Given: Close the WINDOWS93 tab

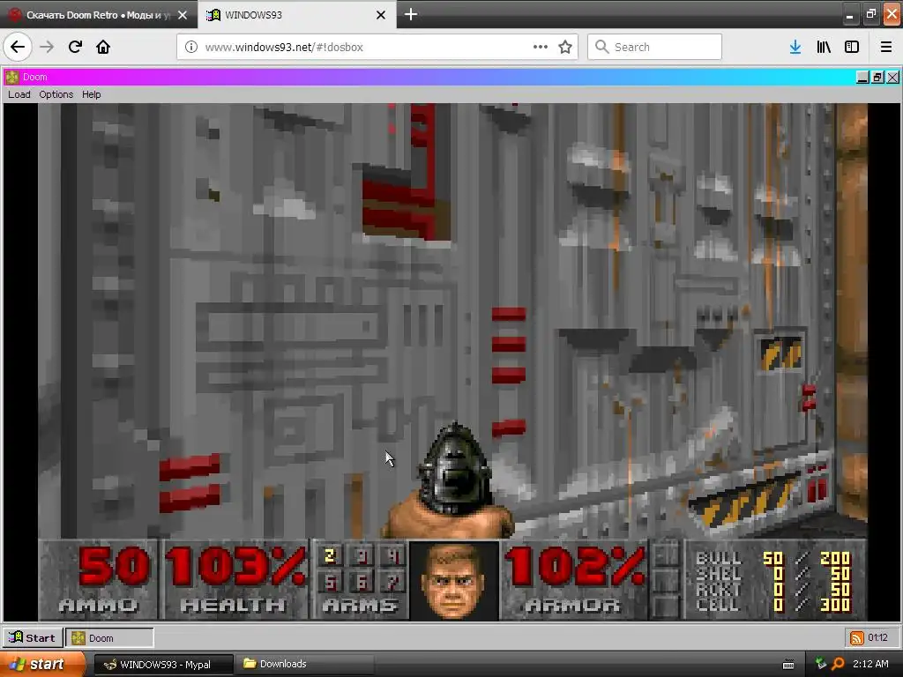Looking at the screenshot, I should coord(381,15).
